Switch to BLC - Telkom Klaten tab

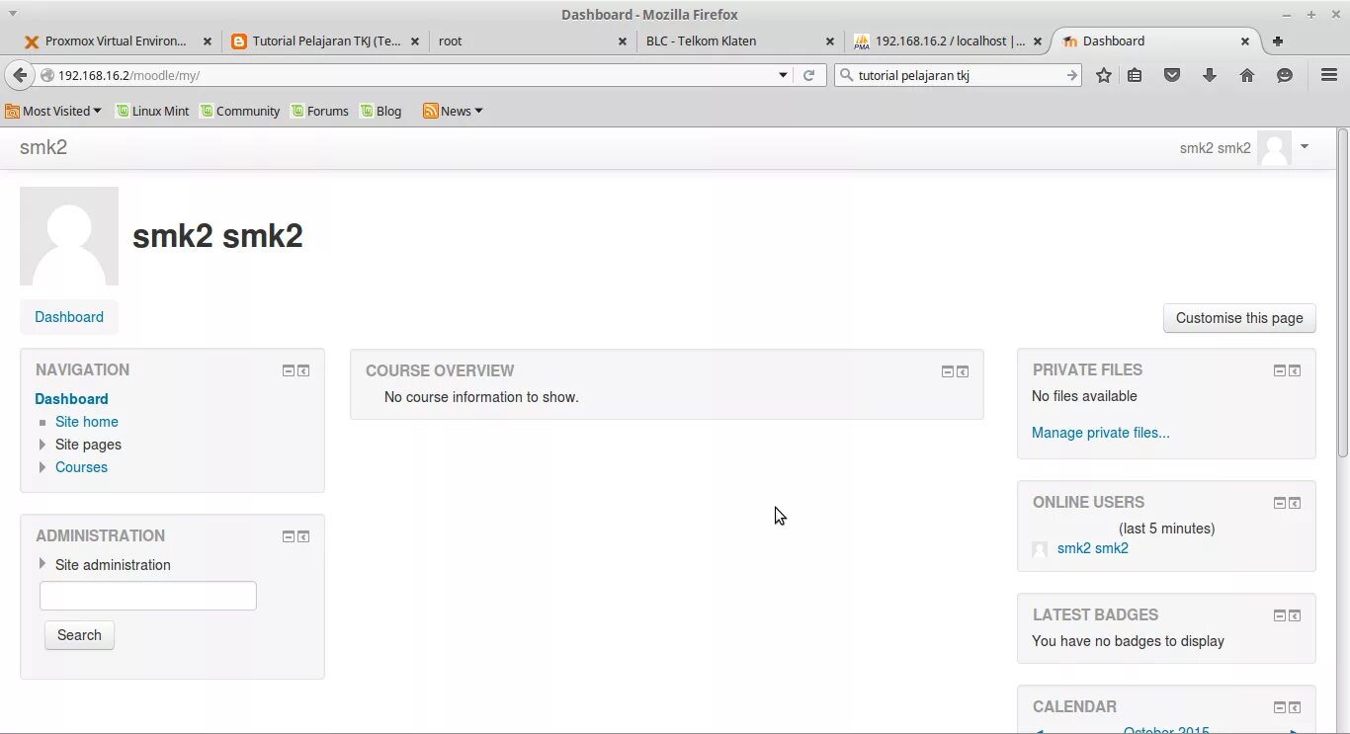click(x=739, y=41)
